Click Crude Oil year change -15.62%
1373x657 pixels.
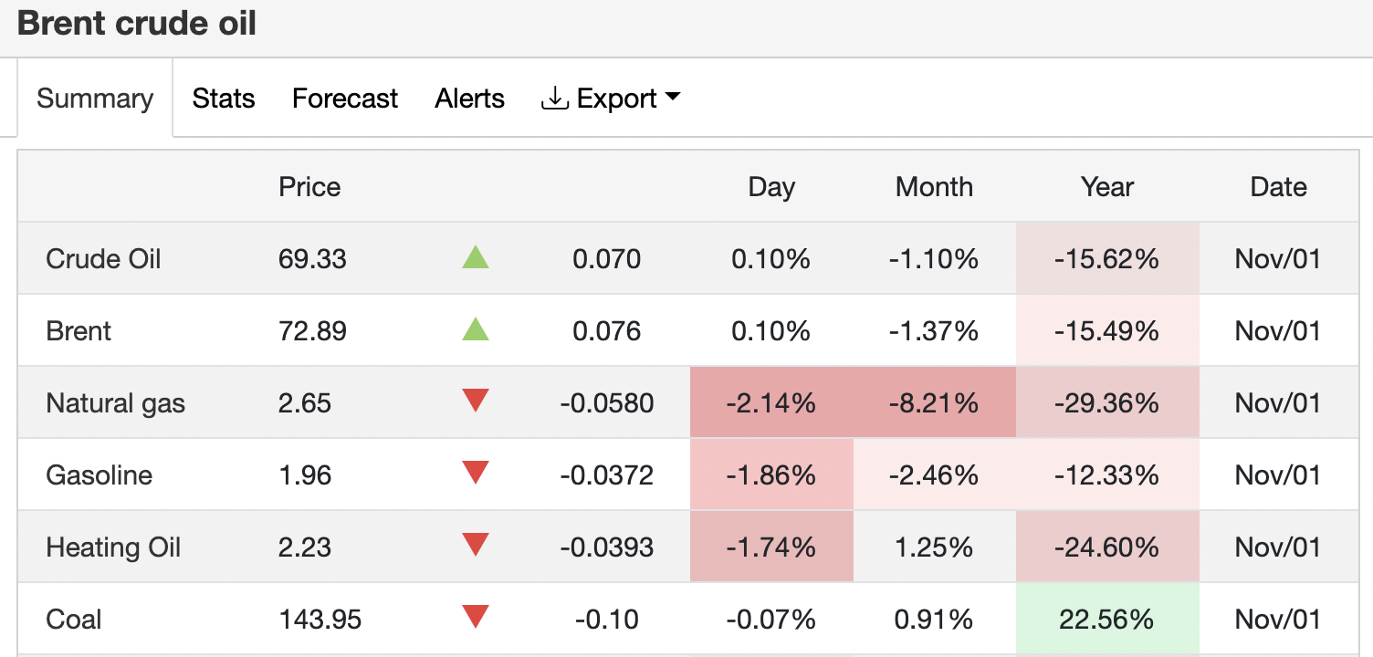[1107, 259]
